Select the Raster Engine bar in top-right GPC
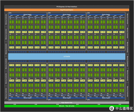Viewport: 134px width, 112px height. [x=106, y=15]
